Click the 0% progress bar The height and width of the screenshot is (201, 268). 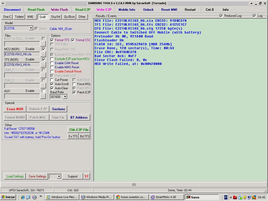(x=134, y=185)
